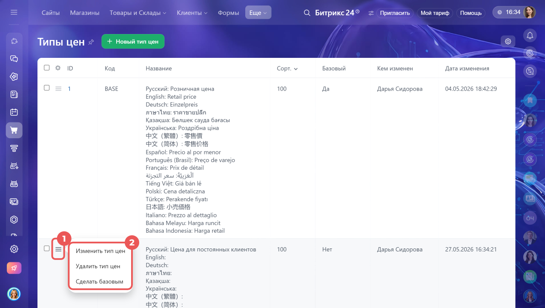545x308 pixels.
Task: Click the Название column header
Action: coord(159,68)
